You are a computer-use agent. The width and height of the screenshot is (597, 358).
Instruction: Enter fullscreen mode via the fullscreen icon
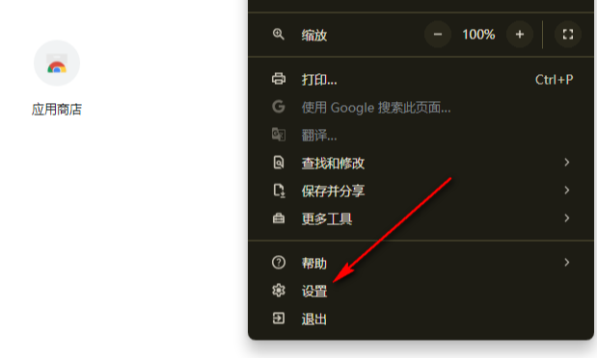pos(568,35)
